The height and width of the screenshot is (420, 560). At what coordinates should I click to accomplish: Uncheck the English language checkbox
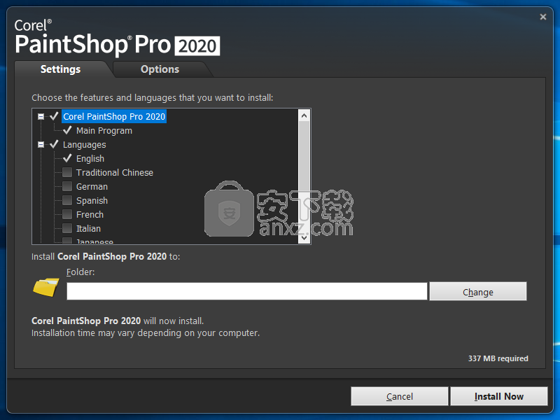[67, 158]
